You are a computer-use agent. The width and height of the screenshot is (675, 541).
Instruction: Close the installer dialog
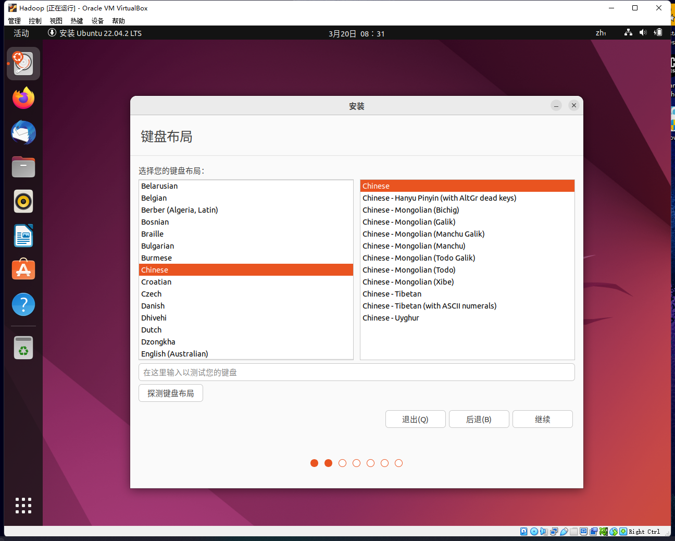(x=574, y=105)
